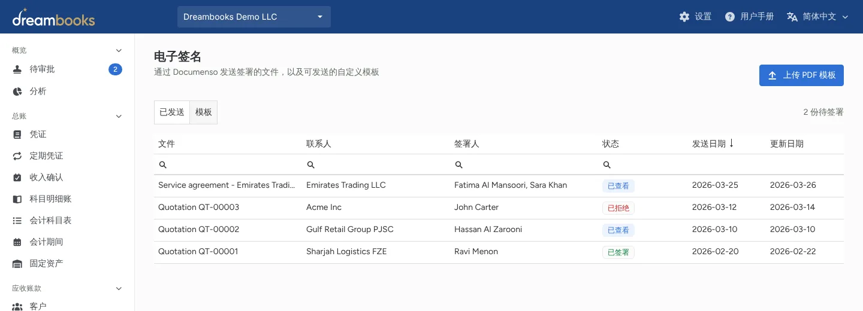863x311 pixels.
Task: Click the revenue recognition calendar-check icon
Action: (17, 178)
